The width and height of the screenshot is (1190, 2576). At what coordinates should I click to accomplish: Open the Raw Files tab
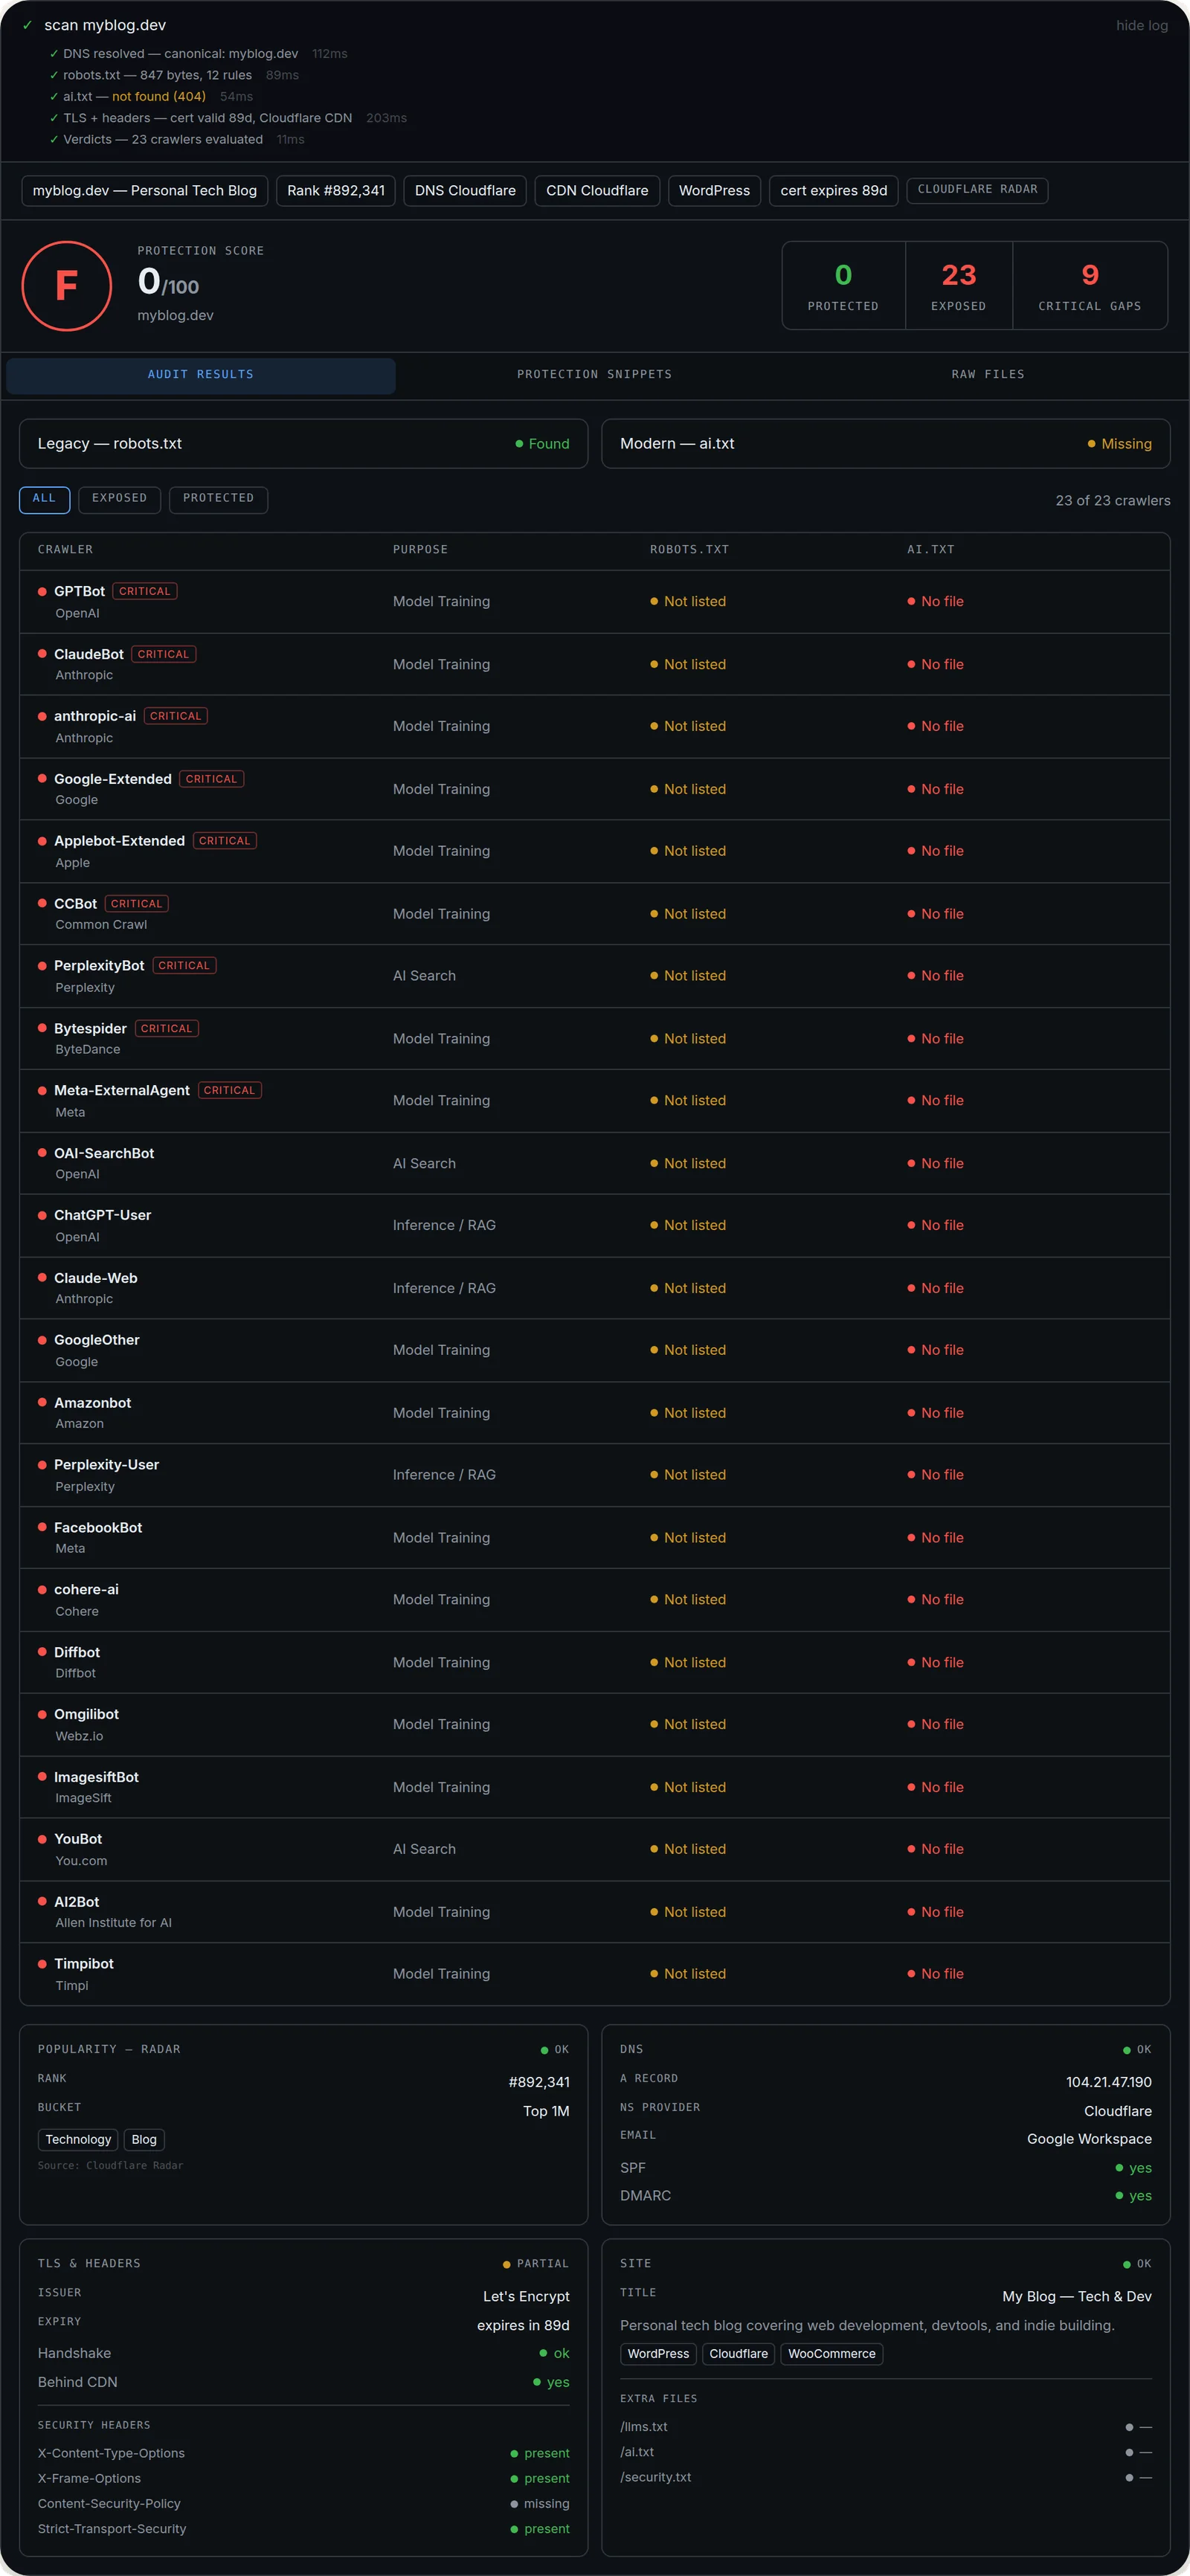coord(987,375)
